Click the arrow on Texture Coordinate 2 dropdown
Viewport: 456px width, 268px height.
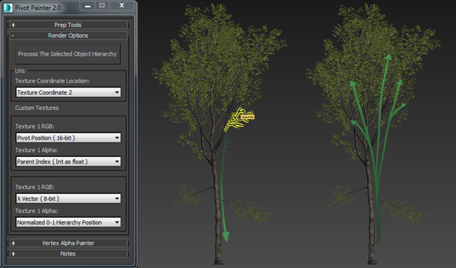tap(117, 92)
